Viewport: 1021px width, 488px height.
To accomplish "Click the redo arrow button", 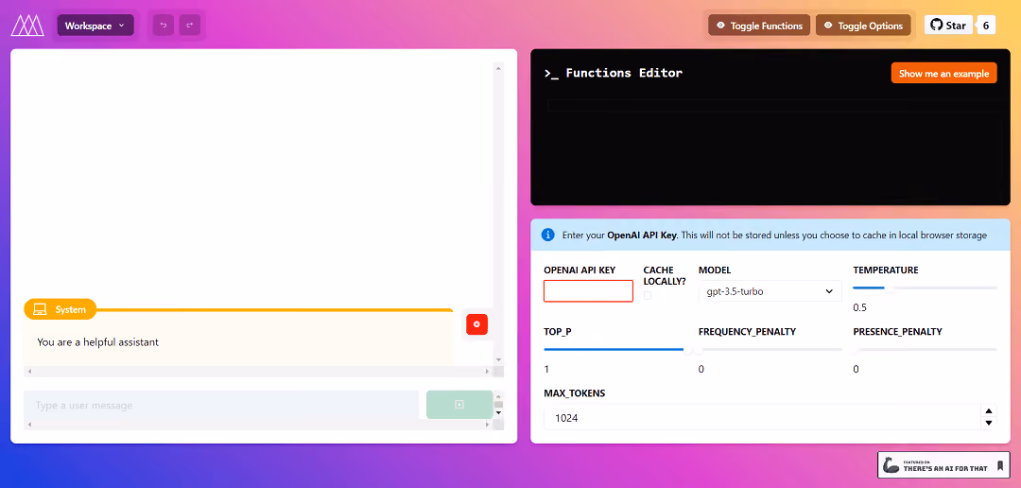I will coord(189,26).
